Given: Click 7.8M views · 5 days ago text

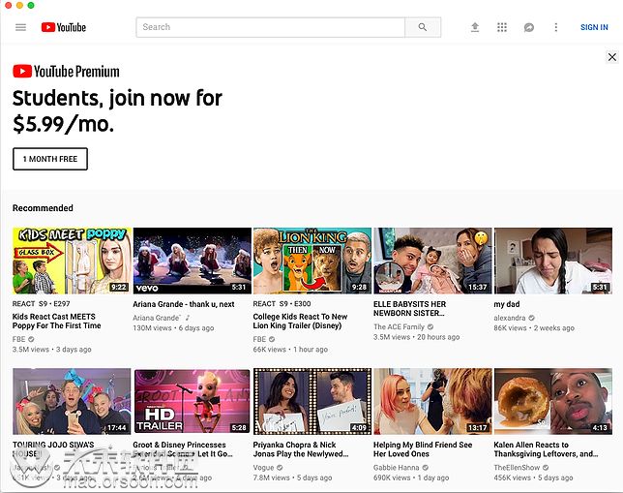Looking at the screenshot, I should click(x=292, y=478).
